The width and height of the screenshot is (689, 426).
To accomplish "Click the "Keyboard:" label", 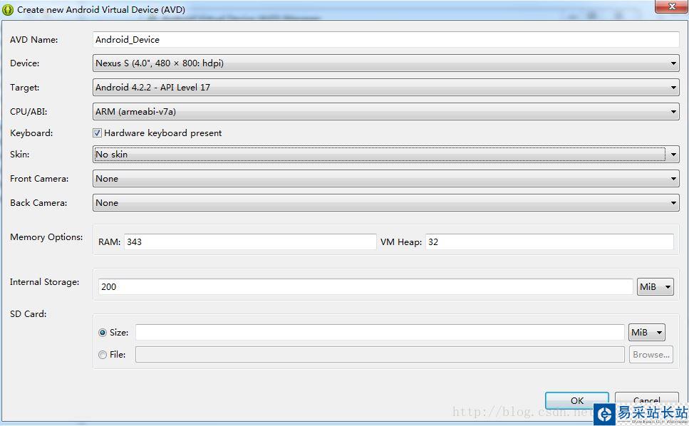I will (x=31, y=133).
